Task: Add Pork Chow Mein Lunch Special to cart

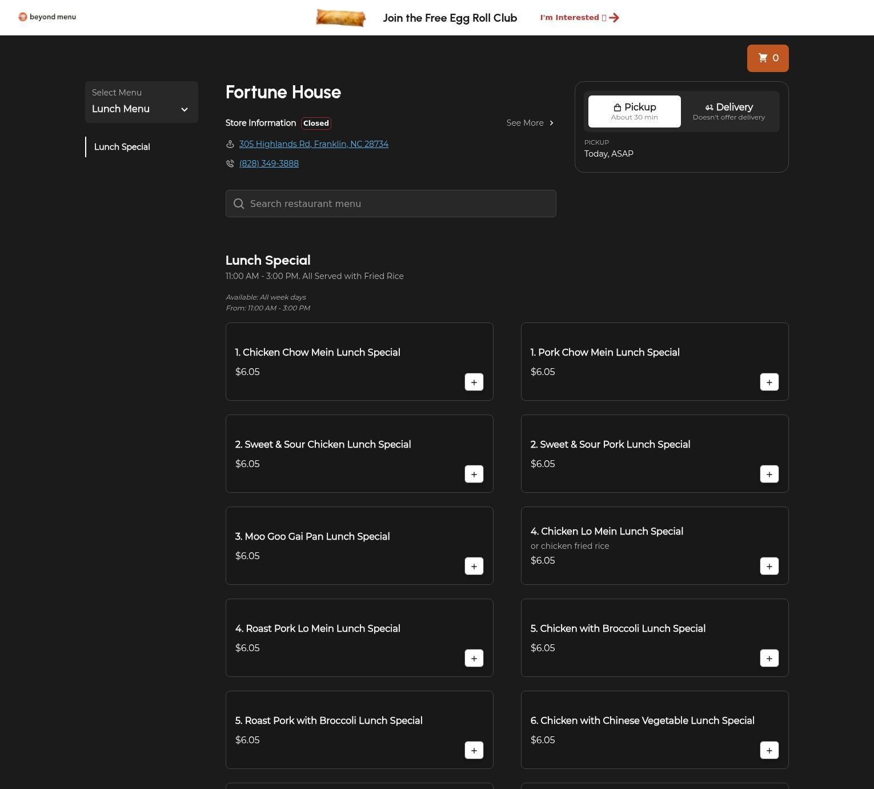Action: (769, 382)
